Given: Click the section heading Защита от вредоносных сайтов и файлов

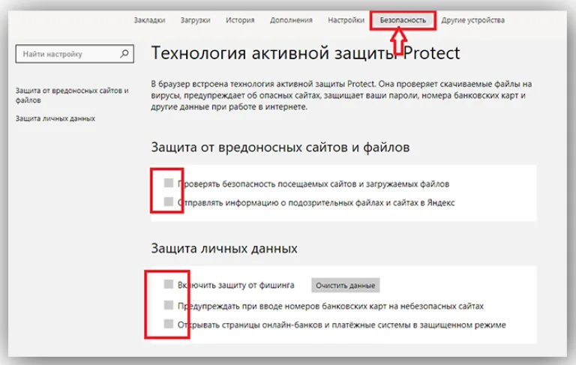Looking at the screenshot, I should [x=280, y=147].
